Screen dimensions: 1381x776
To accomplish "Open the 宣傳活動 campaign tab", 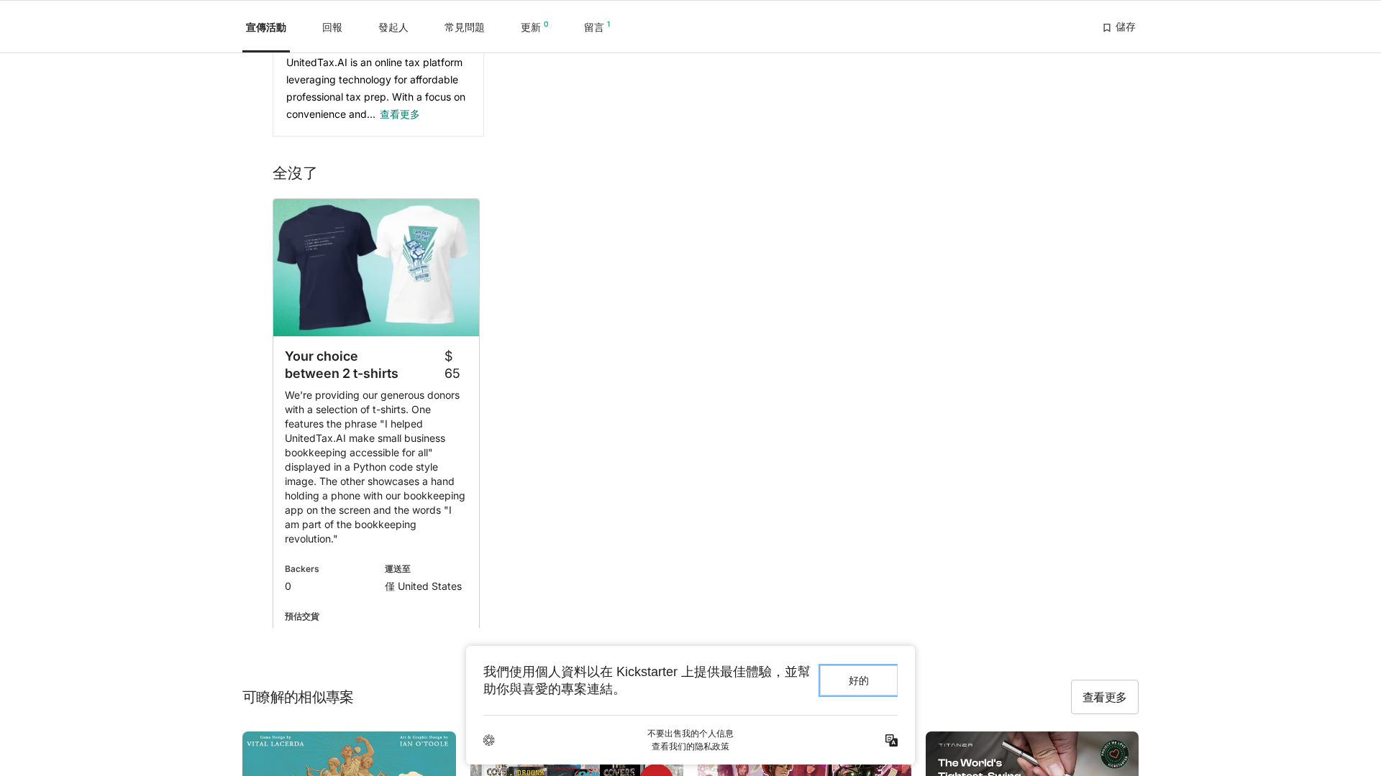I will 265,27.
